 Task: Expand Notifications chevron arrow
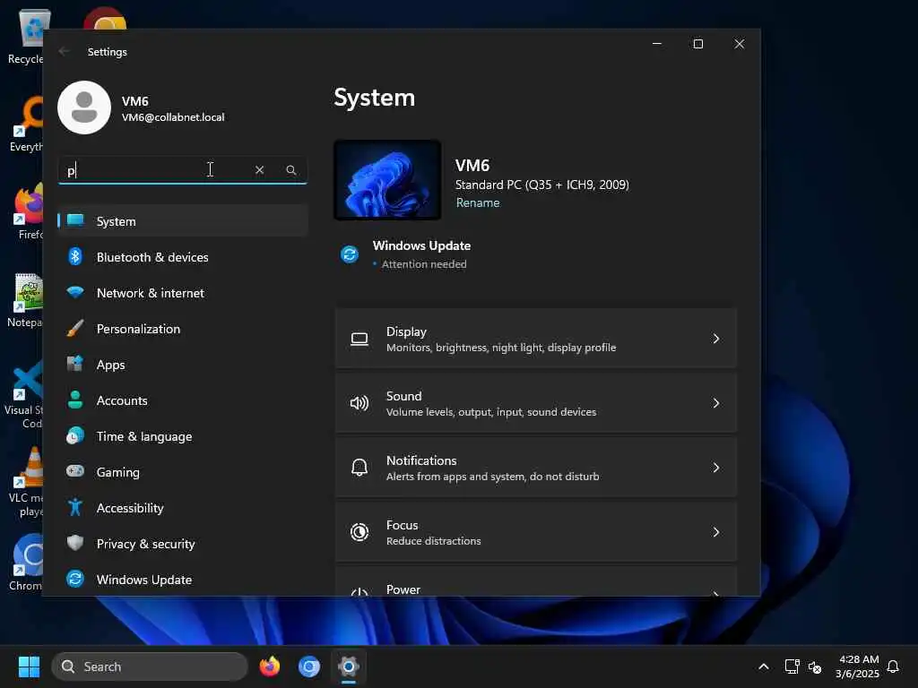click(x=716, y=468)
